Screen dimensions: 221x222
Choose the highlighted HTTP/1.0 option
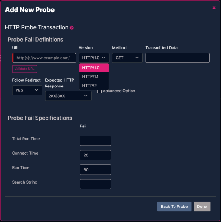94,68
